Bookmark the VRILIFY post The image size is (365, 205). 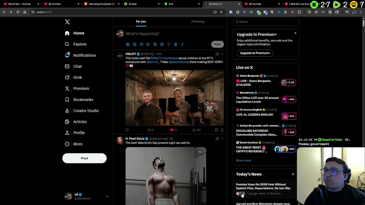click(x=216, y=130)
